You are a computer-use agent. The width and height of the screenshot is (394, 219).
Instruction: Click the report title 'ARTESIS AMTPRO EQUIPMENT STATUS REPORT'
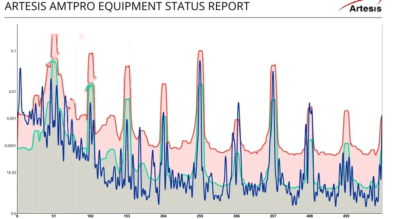(127, 6)
